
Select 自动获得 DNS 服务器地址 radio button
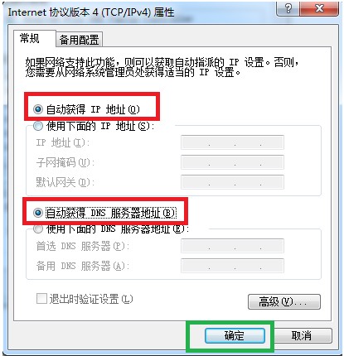(38, 213)
